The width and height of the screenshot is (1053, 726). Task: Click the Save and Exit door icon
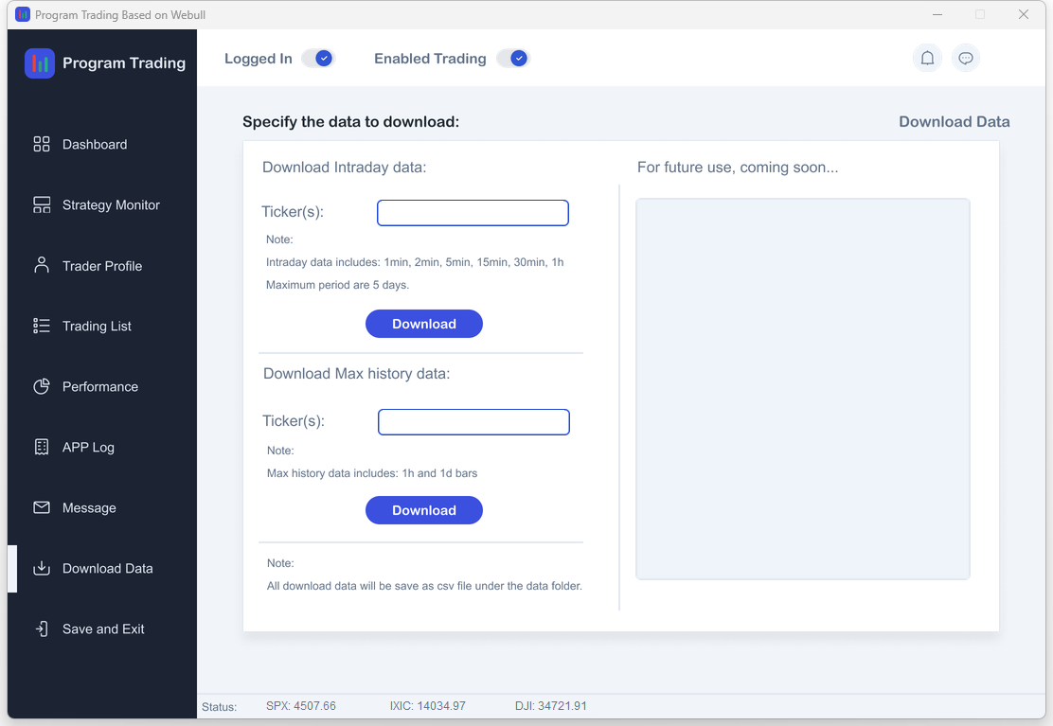point(42,629)
